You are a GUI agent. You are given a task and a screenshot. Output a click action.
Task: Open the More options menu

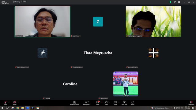click(x=133, y=103)
